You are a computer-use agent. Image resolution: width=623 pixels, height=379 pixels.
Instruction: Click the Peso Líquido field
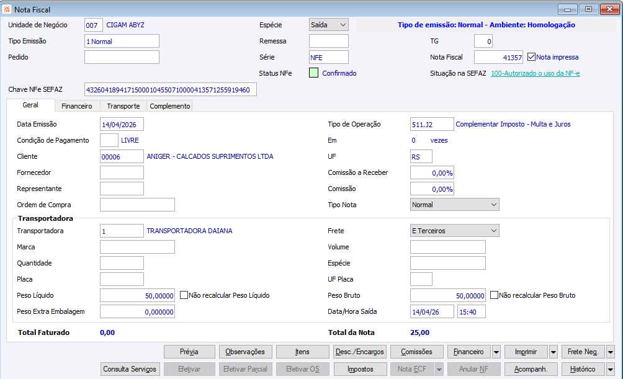[x=137, y=295]
